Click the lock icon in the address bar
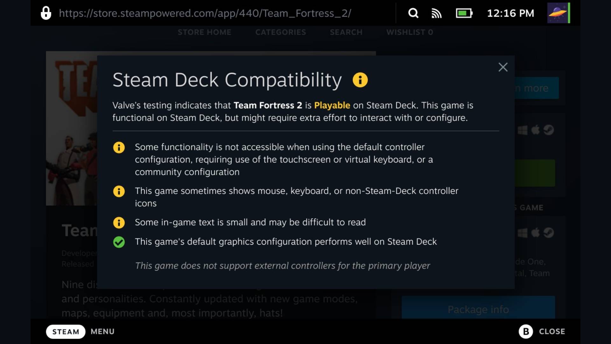The width and height of the screenshot is (611, 344). click(x=46, y=13)
